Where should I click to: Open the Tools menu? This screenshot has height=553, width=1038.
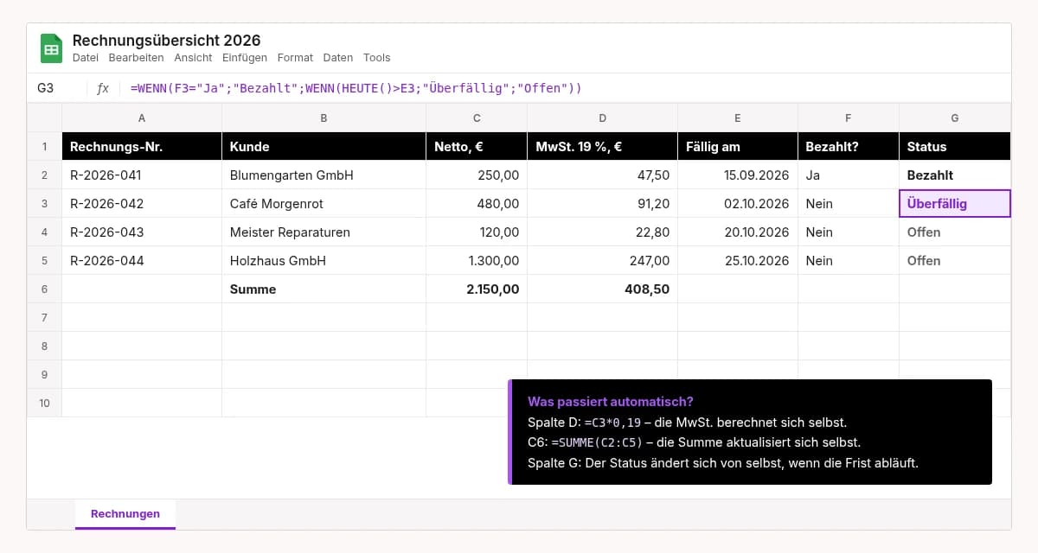(x=377, y=58)
